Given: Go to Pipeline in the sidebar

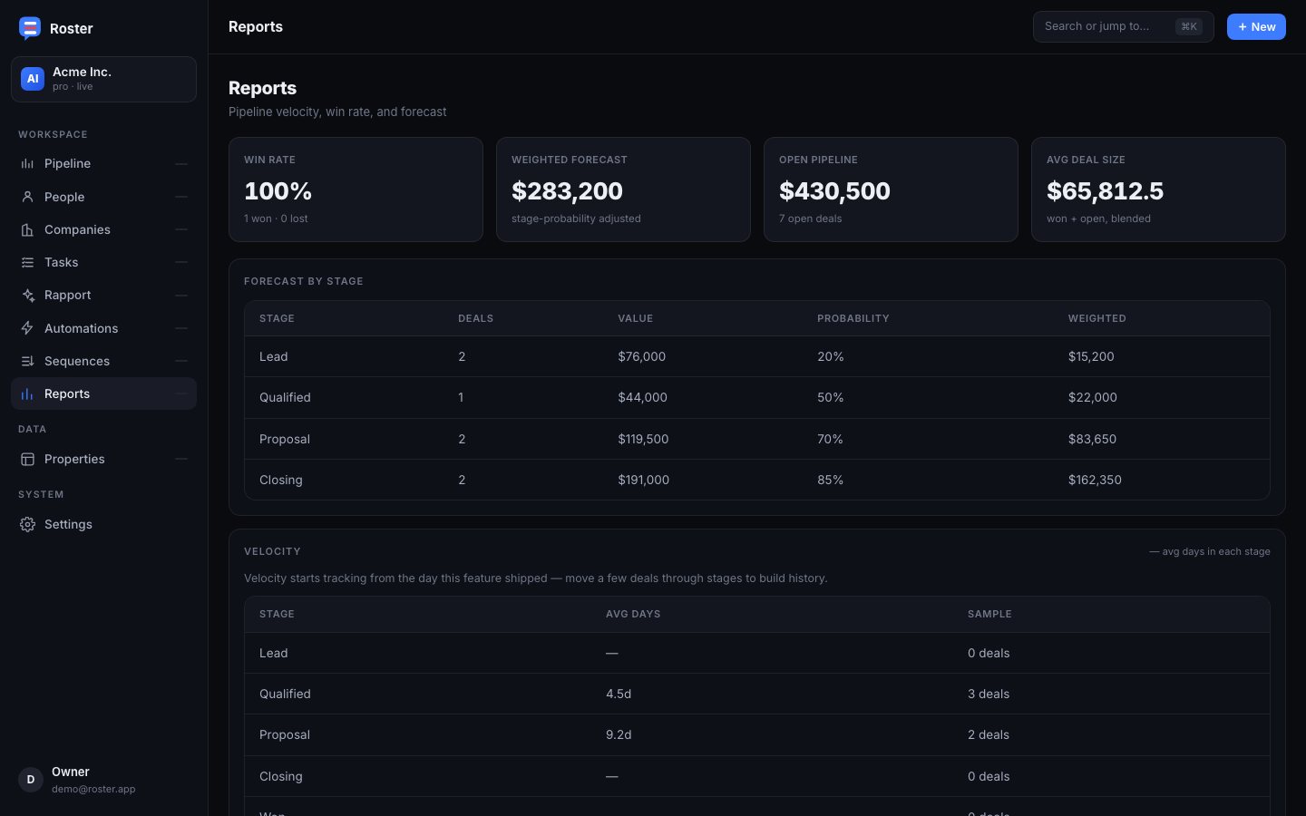Looking at the screenshot, I should tap(103, 164).
